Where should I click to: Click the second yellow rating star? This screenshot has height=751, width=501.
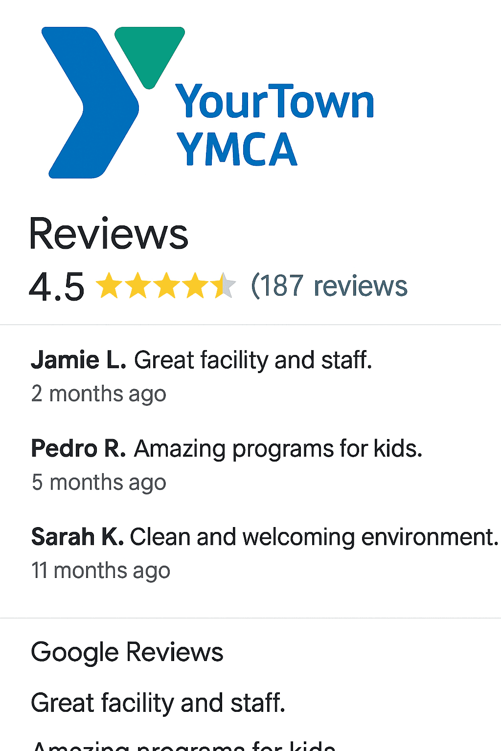138,286
